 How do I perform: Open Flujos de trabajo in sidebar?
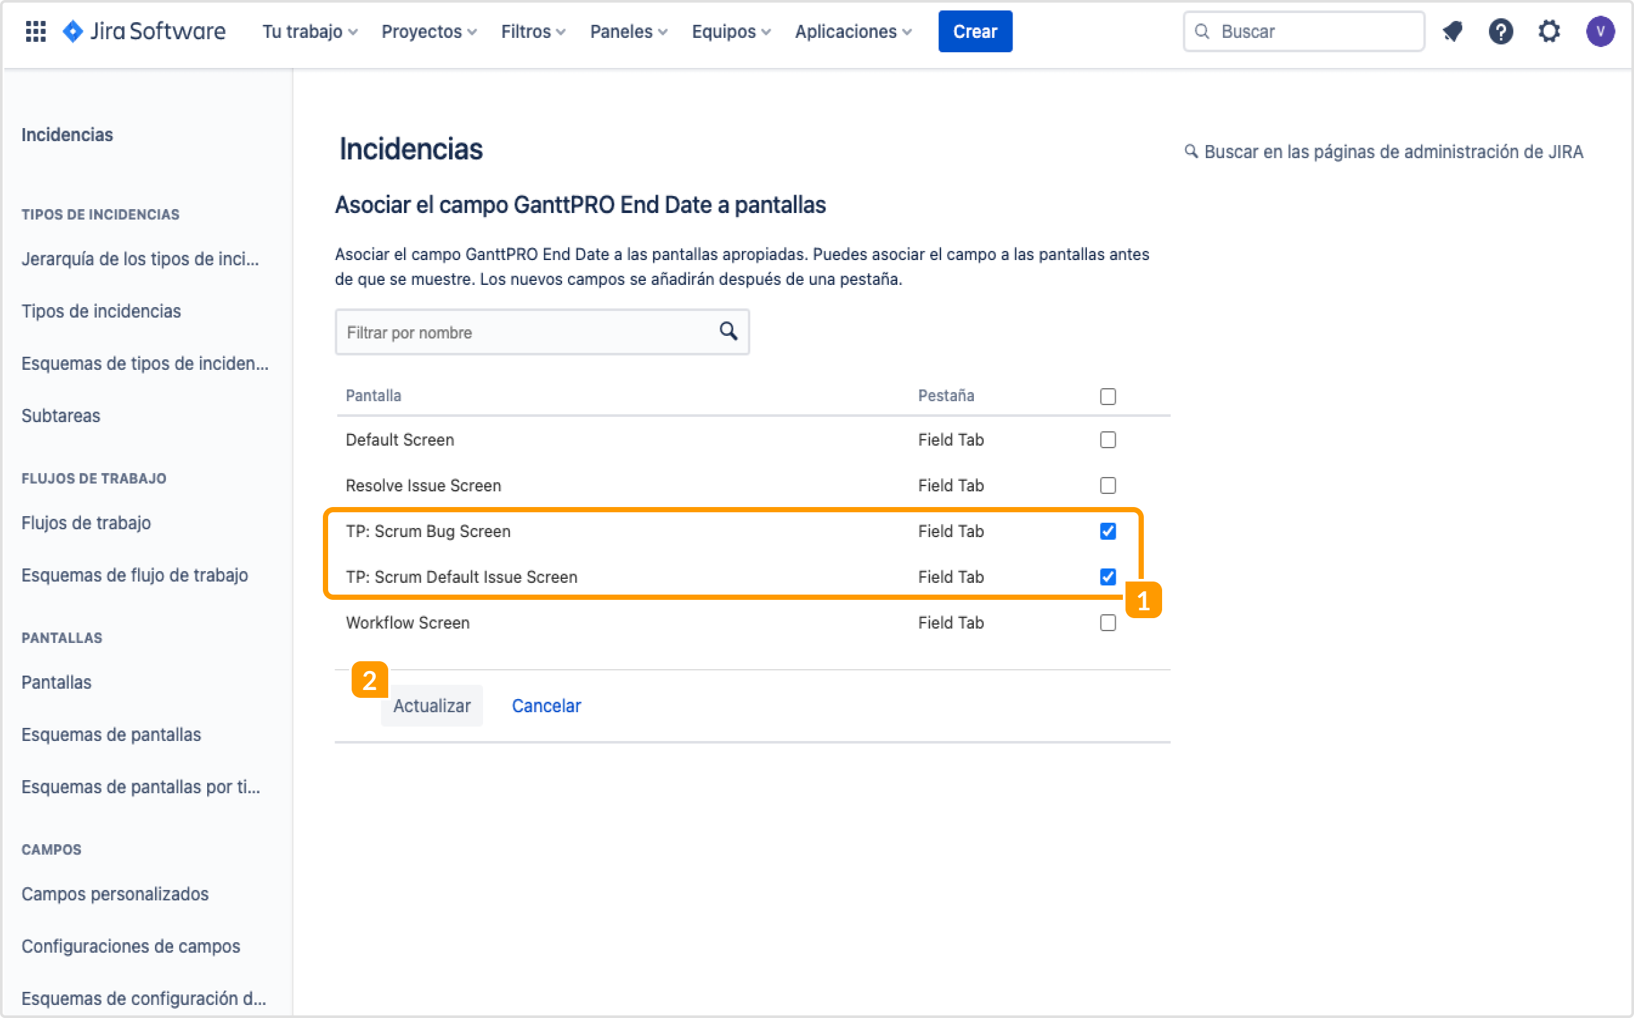pyautogui.click(x=86, y=523)
